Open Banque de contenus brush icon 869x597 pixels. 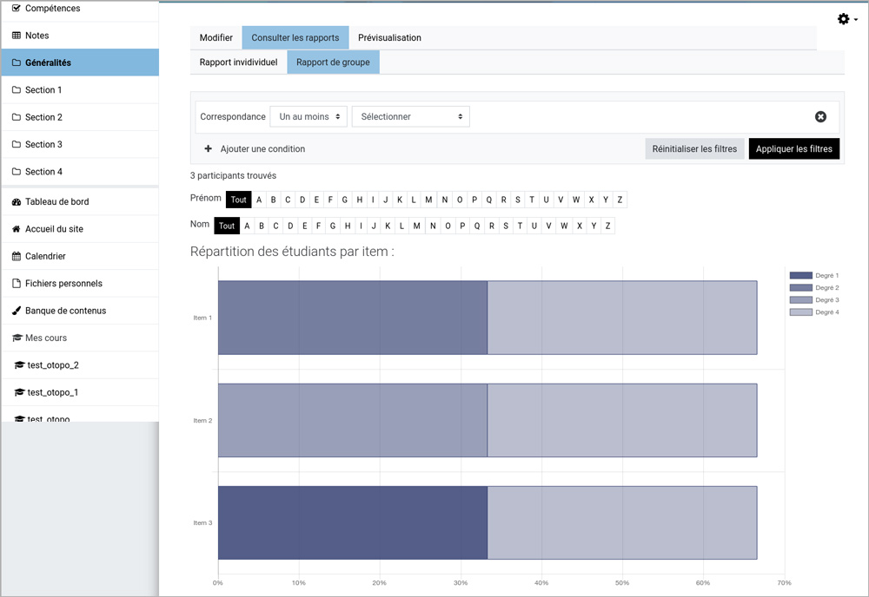tap(17, 311)
